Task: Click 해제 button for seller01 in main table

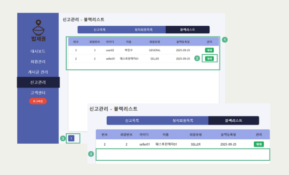Action: 209,58
